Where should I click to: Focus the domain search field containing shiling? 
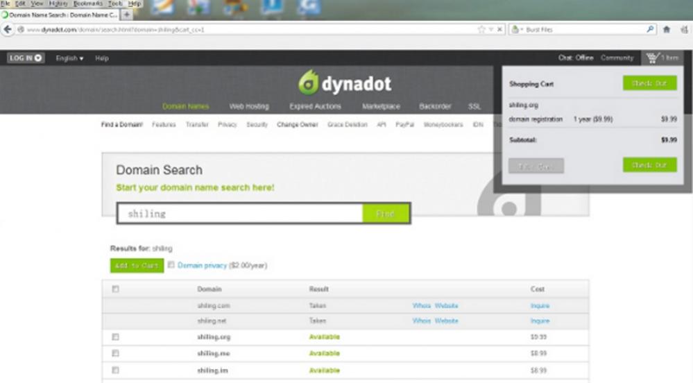pyautogui.click(x=241, y=214)
